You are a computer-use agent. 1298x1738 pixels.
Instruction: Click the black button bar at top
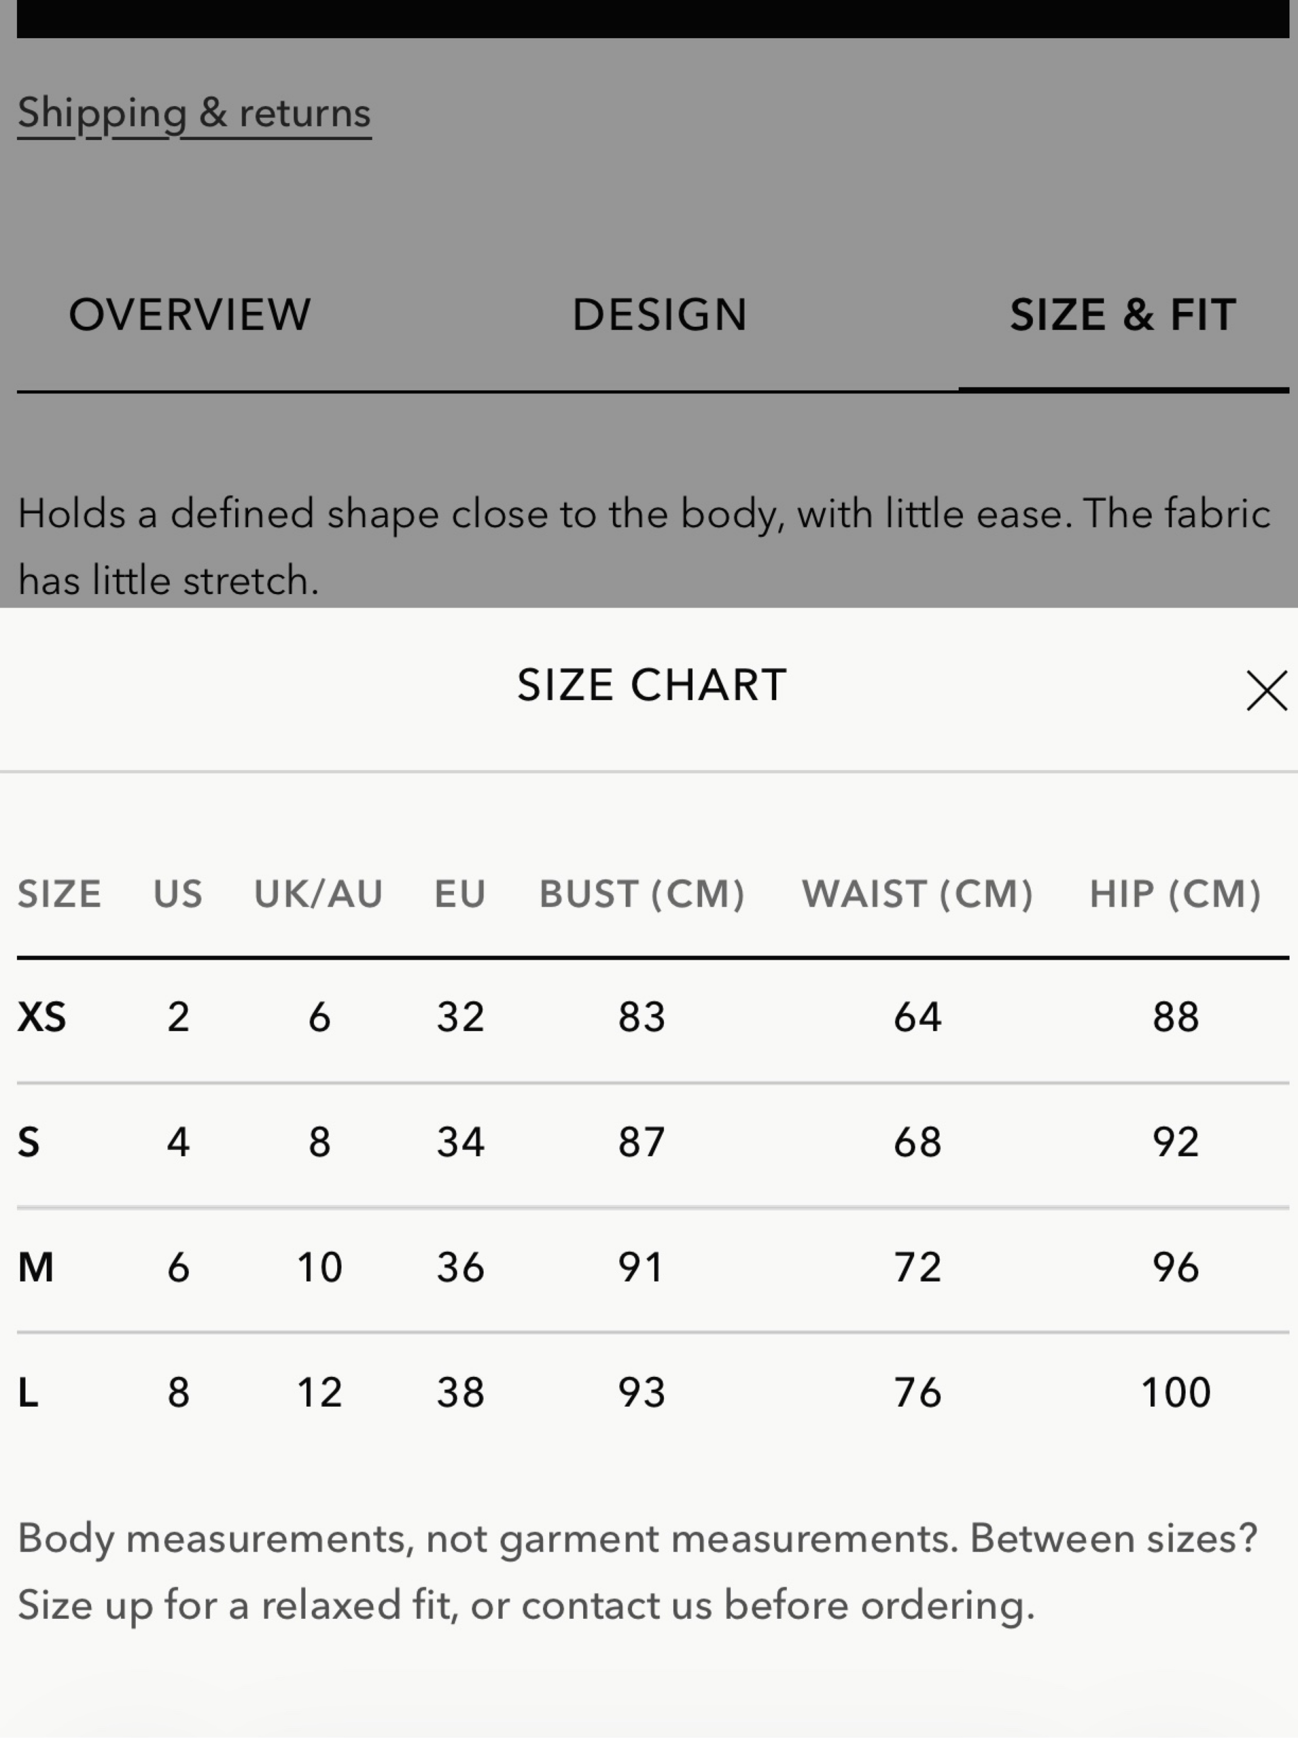click(x=653, y=19)
